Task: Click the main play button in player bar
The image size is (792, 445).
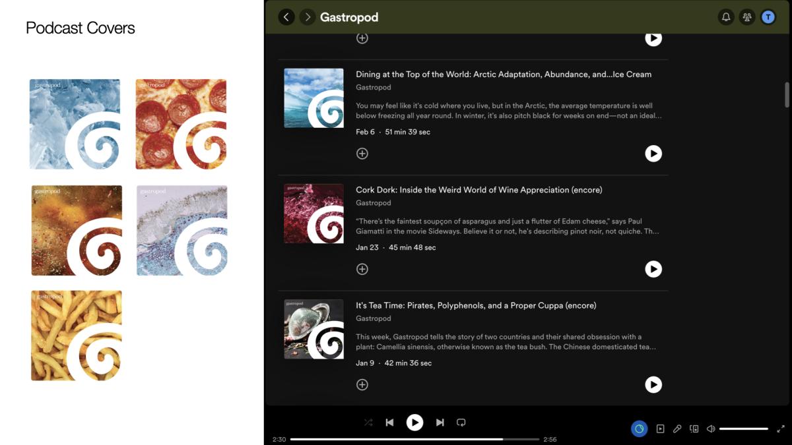Action: pos(414,422)
